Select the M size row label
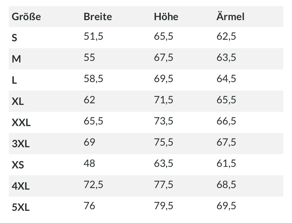 16,59
